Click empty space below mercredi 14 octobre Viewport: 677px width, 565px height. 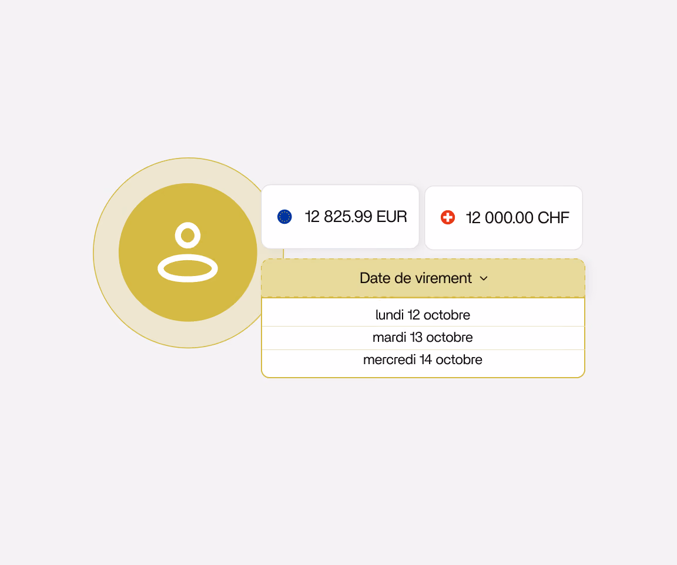coord(423,372)
